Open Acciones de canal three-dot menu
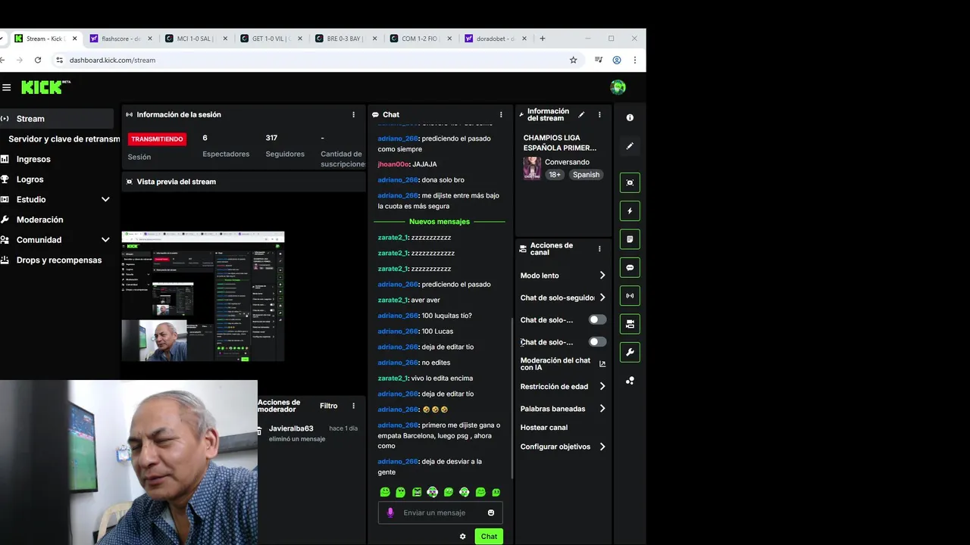Screen dimensions: 970x545 (599, 248)
